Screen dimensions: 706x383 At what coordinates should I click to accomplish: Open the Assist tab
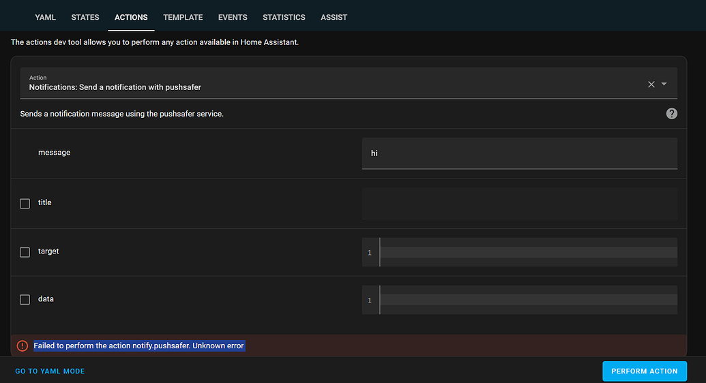click(334, 17)
